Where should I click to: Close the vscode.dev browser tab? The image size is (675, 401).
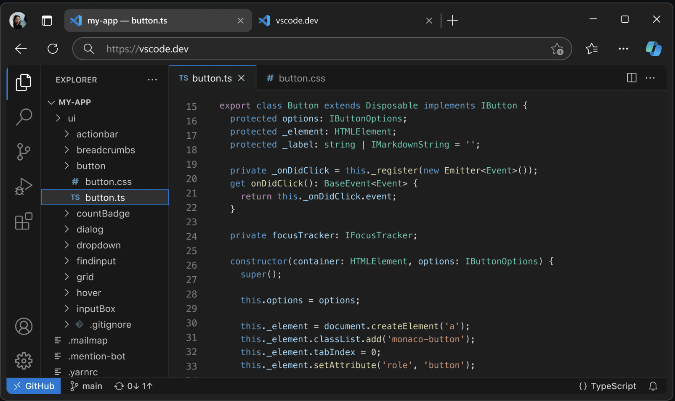point(429,21)
